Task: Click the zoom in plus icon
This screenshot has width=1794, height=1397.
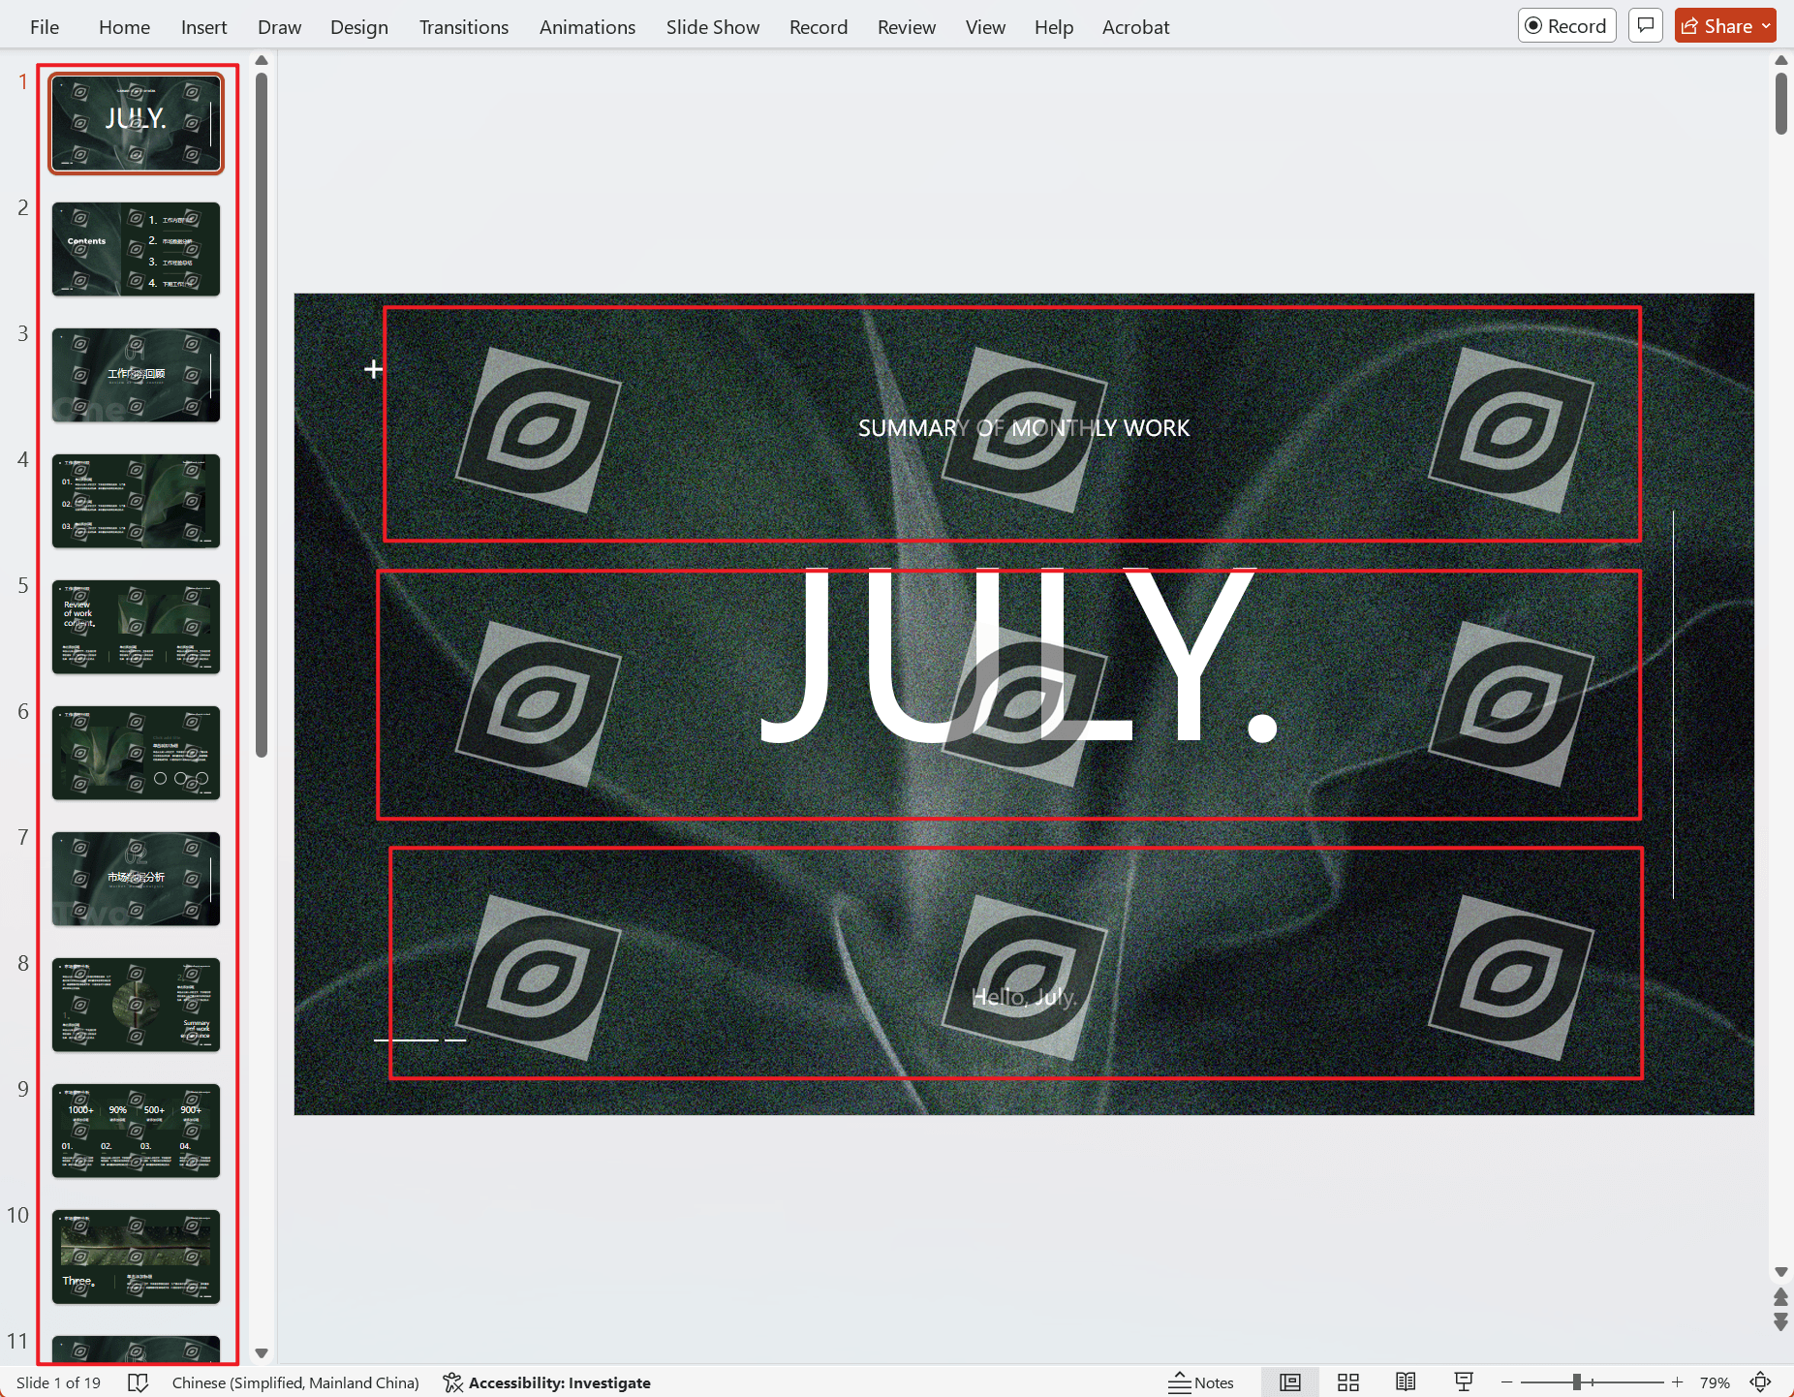Action: 1677,1382
